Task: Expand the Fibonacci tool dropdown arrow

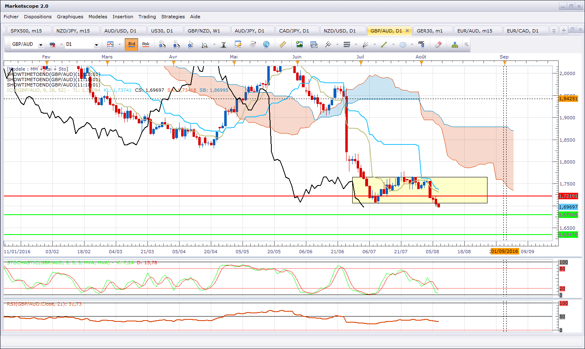Action: pyautogui.click(x=356, y=45)
